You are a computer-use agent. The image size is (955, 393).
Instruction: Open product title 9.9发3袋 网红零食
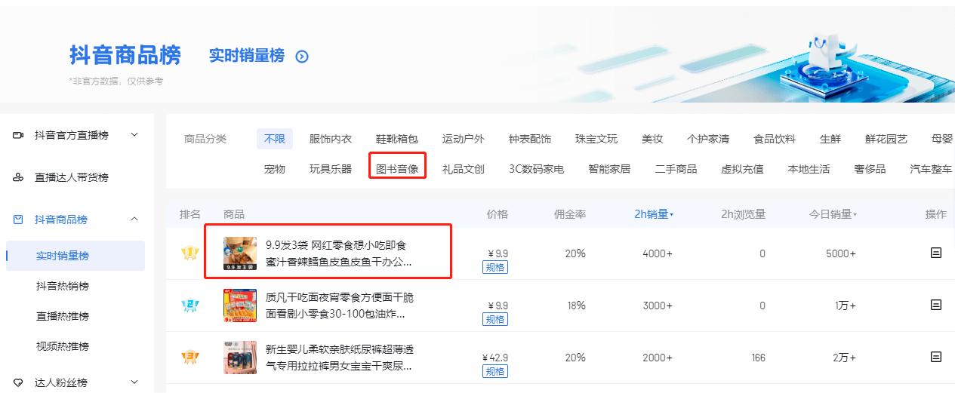click(x=339, y=253)
